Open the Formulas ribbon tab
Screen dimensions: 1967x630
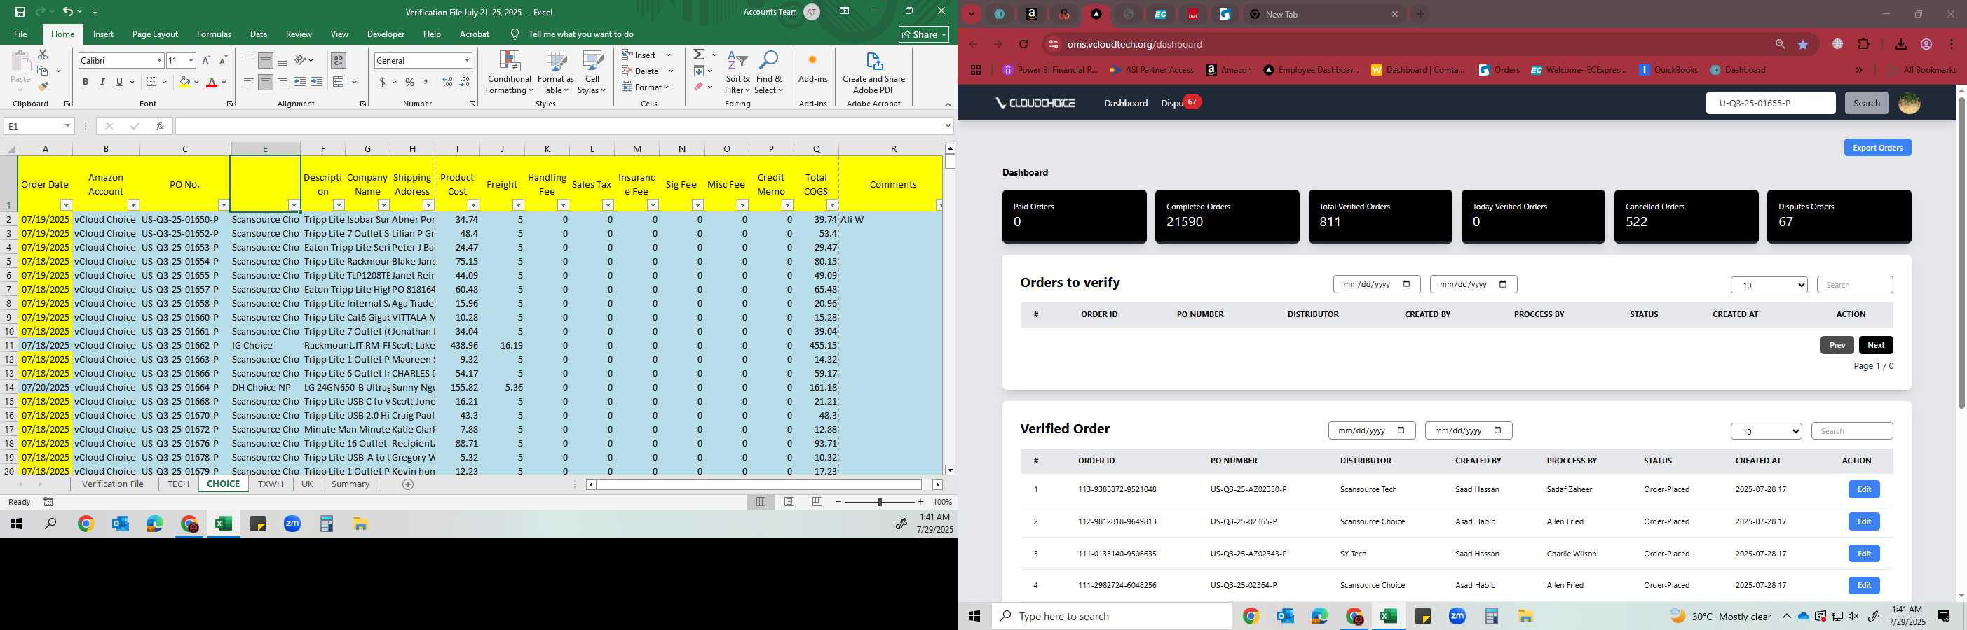tap(214, 34)
